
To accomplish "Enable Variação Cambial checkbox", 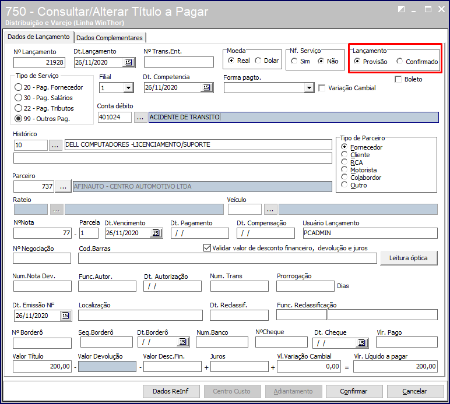I will pos(322,88).
